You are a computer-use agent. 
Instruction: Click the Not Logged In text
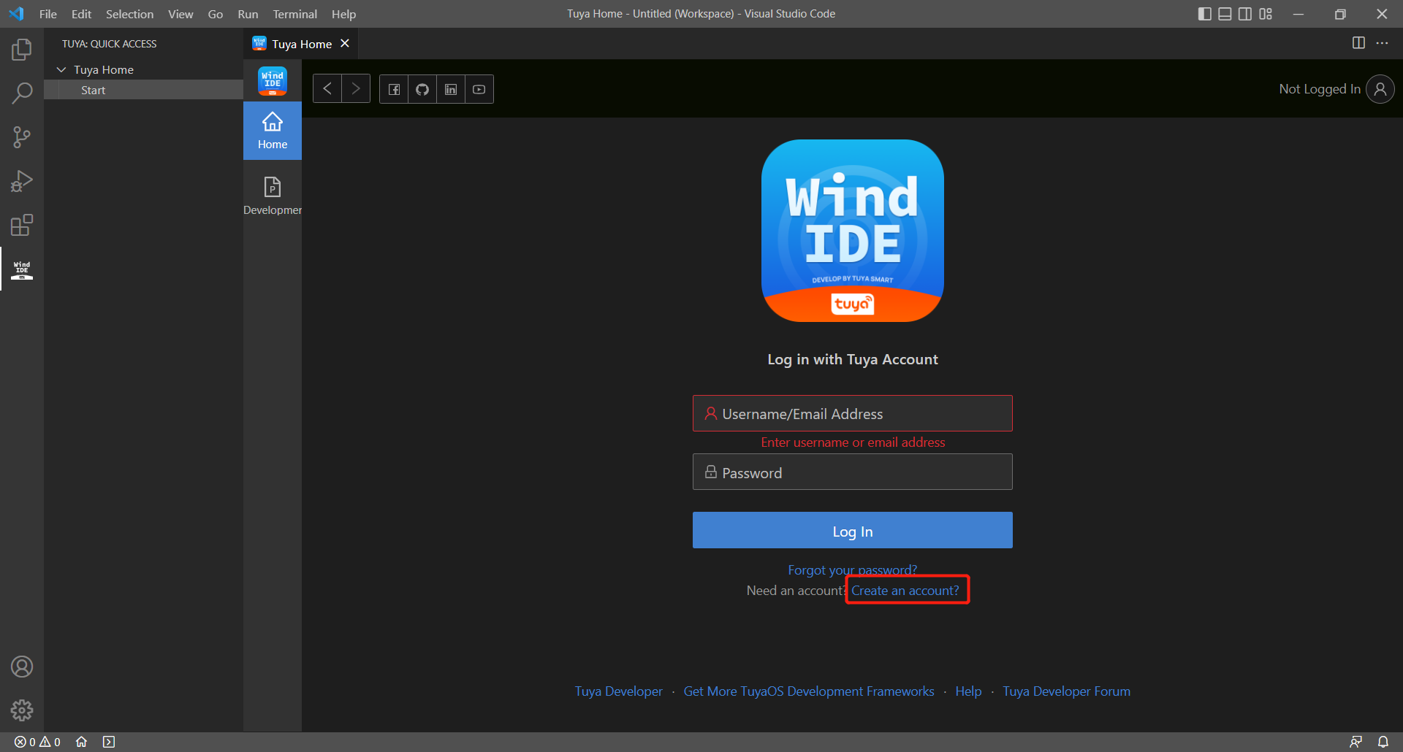(1320, 89)
